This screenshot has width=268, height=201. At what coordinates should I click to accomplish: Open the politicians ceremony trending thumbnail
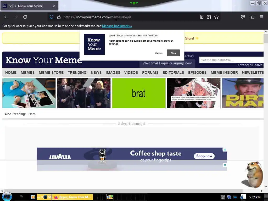[84, 93]
